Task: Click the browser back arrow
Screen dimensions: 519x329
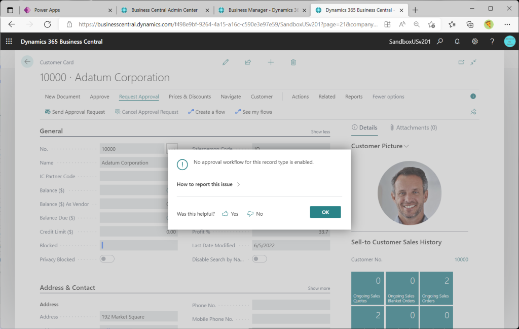Action: click(x=12, y=24)
